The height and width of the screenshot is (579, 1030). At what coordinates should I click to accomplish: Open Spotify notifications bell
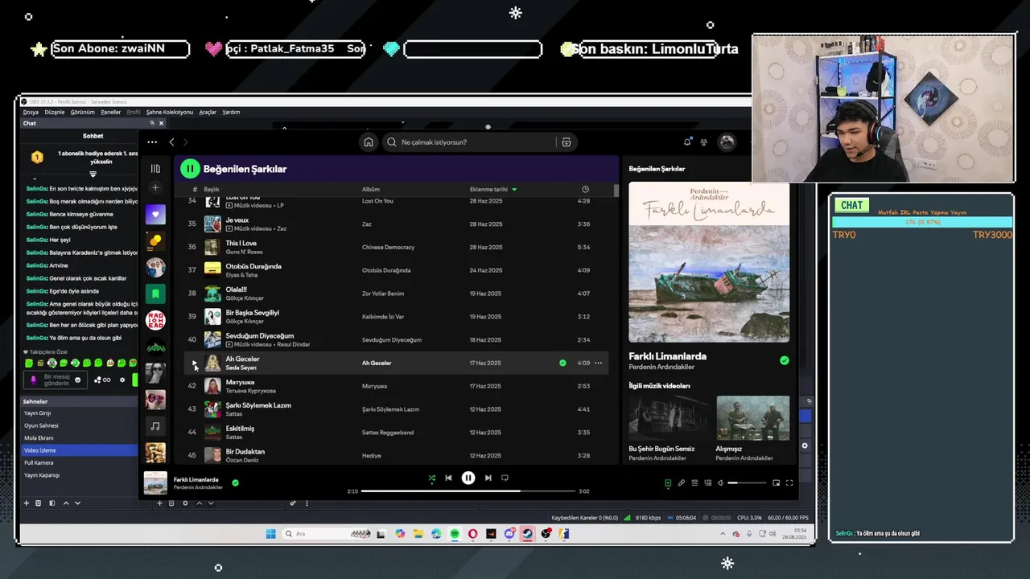[x=687, y=142]
